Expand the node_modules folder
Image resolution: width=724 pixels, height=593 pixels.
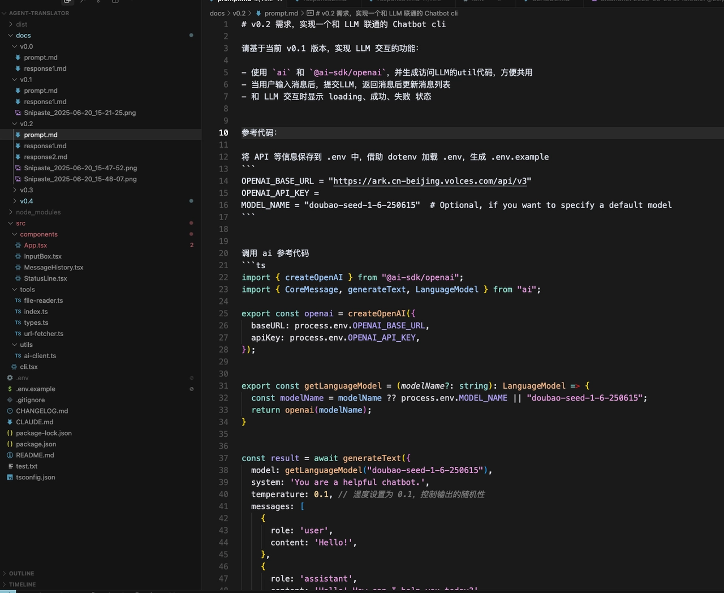click(10, 212)
